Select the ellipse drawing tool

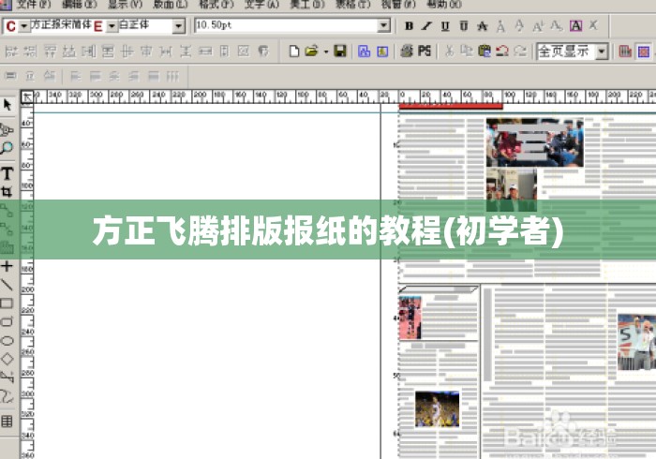tap(7, 341)
